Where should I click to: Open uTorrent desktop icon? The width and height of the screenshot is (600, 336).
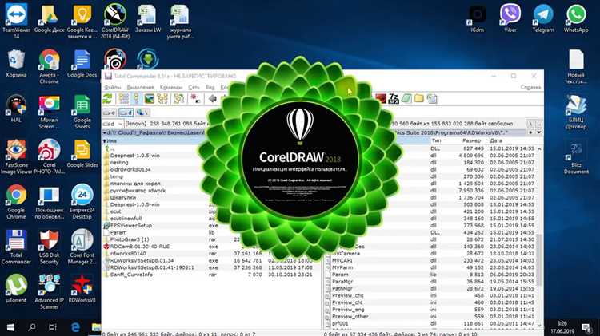(16, 289)
